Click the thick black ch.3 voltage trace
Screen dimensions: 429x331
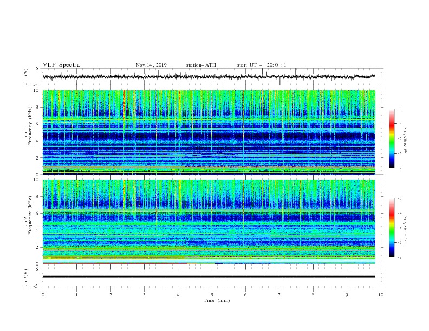[x=209, y=277]
